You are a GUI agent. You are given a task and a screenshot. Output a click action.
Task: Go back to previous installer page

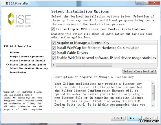pos(118,118)
